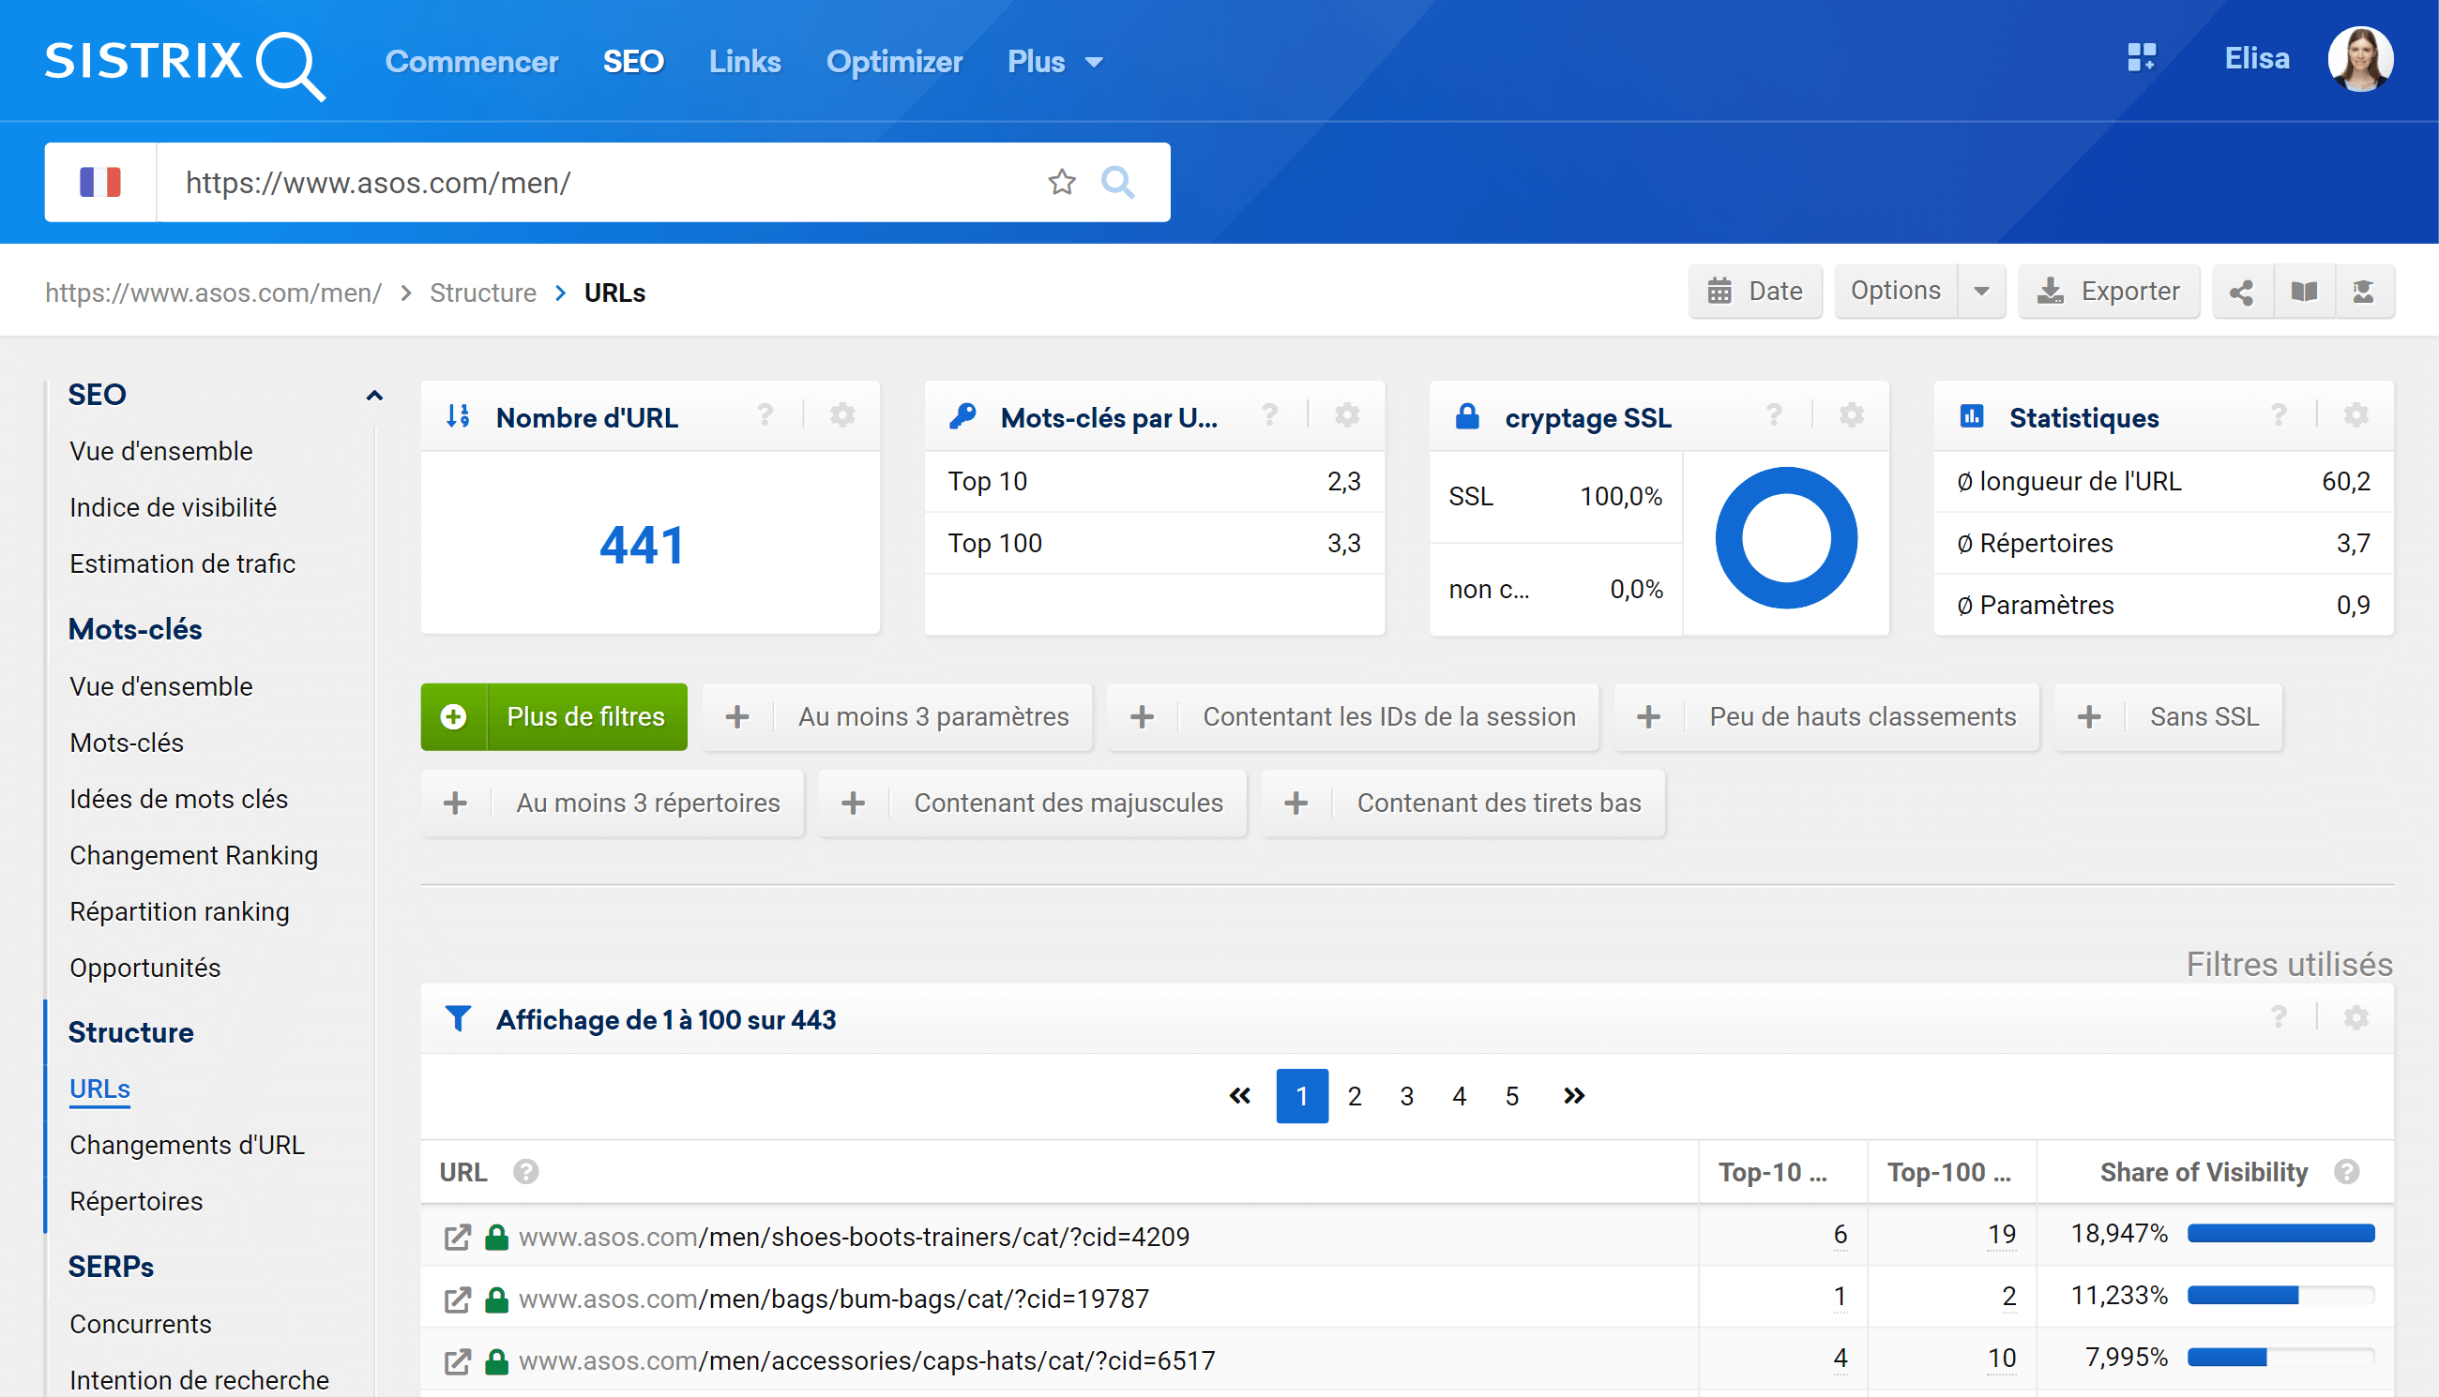Open the Commencer navigation item
The height and width of the screenshot is (1397, 2439).
coord(471,61)
